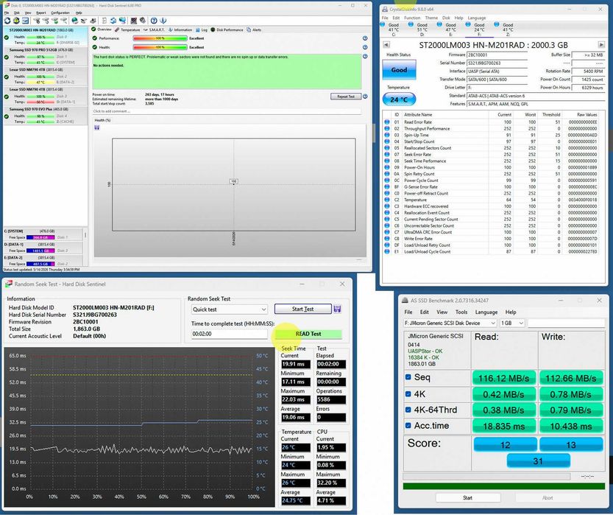Click the 'Click to add comment' field
The width and height of the screenshot is (613, 515).
coord(227,111)
